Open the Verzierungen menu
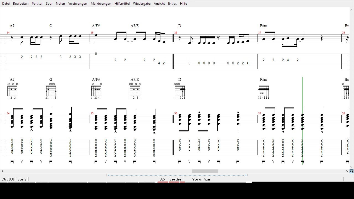Screen dimensions: 354x199 [78, 4]
